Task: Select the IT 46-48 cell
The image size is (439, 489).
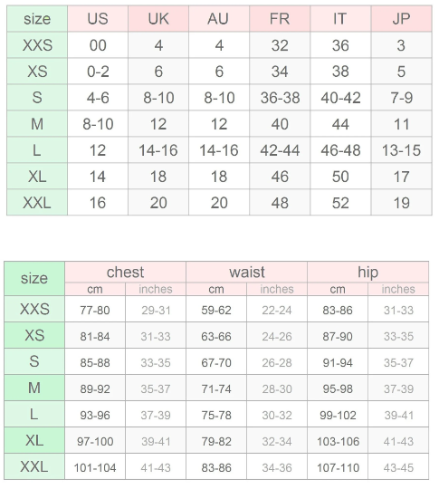Action: (x=340, y=150)
